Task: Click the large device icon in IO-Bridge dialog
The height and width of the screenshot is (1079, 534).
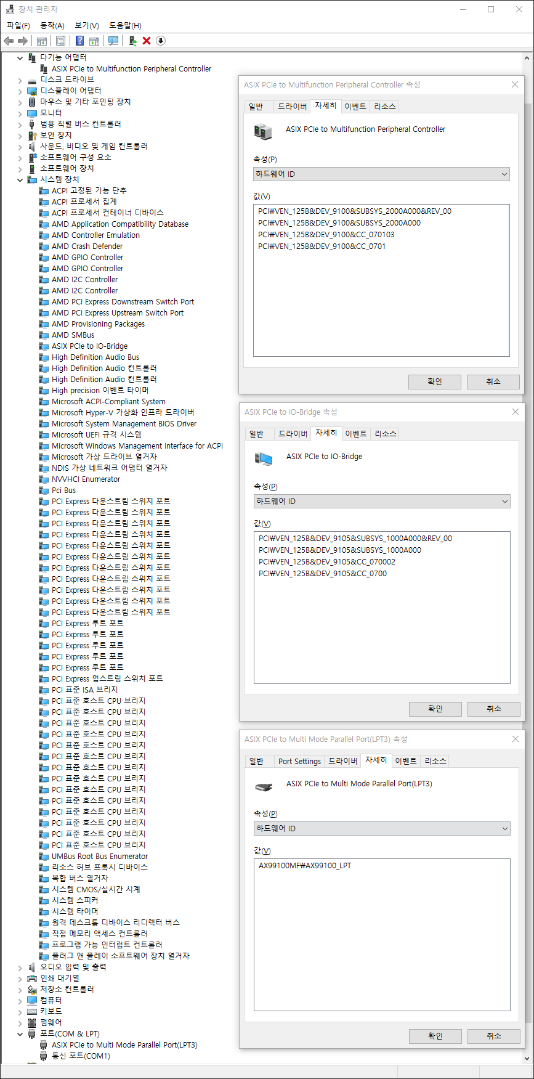Action: coord(264,458)
